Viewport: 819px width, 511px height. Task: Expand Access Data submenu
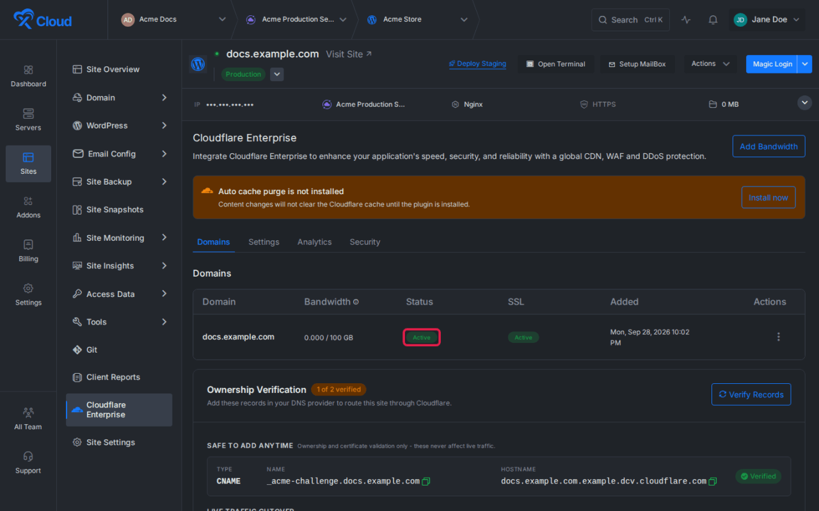point(164,294)
